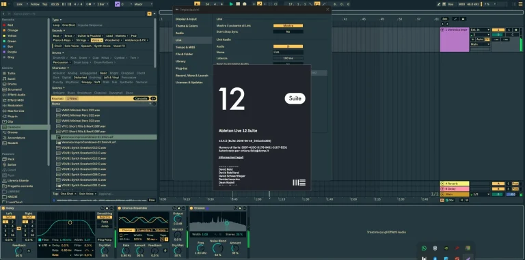Open Tempo & MIDI settings tab
The image size is (525, 260).
[x=185, y=47]
